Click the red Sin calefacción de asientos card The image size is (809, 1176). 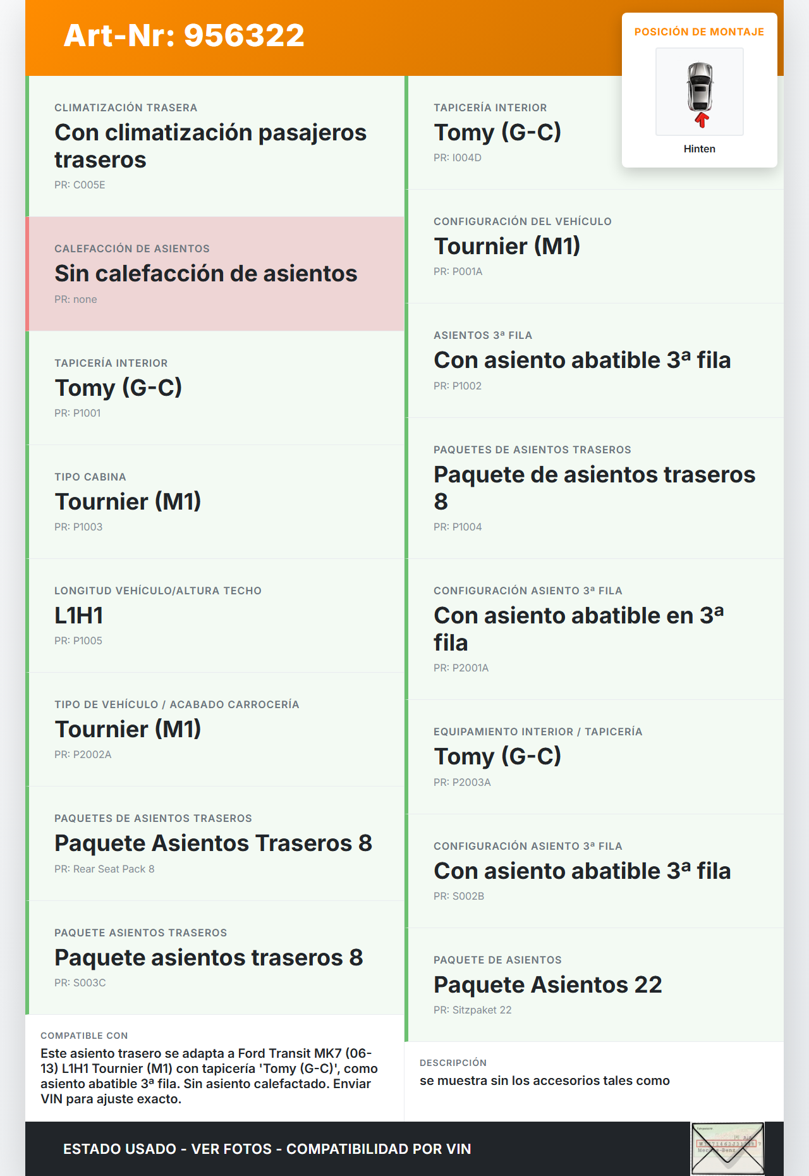pyautogui.click(x=215, y=274)
